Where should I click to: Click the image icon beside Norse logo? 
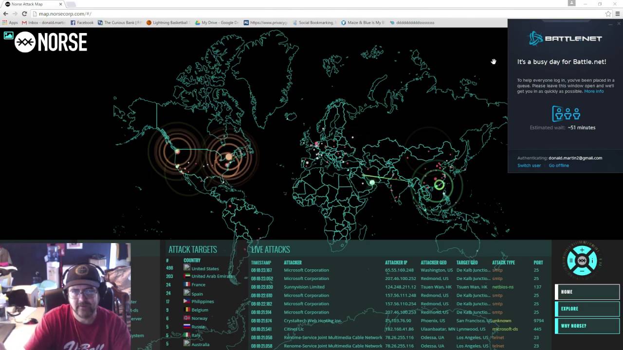[8, 35]
